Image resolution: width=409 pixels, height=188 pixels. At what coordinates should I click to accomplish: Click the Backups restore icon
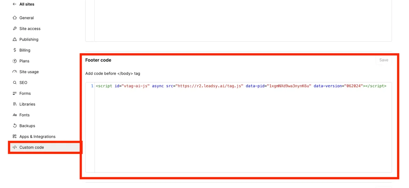pyautogui.click(x=15, y=126)
